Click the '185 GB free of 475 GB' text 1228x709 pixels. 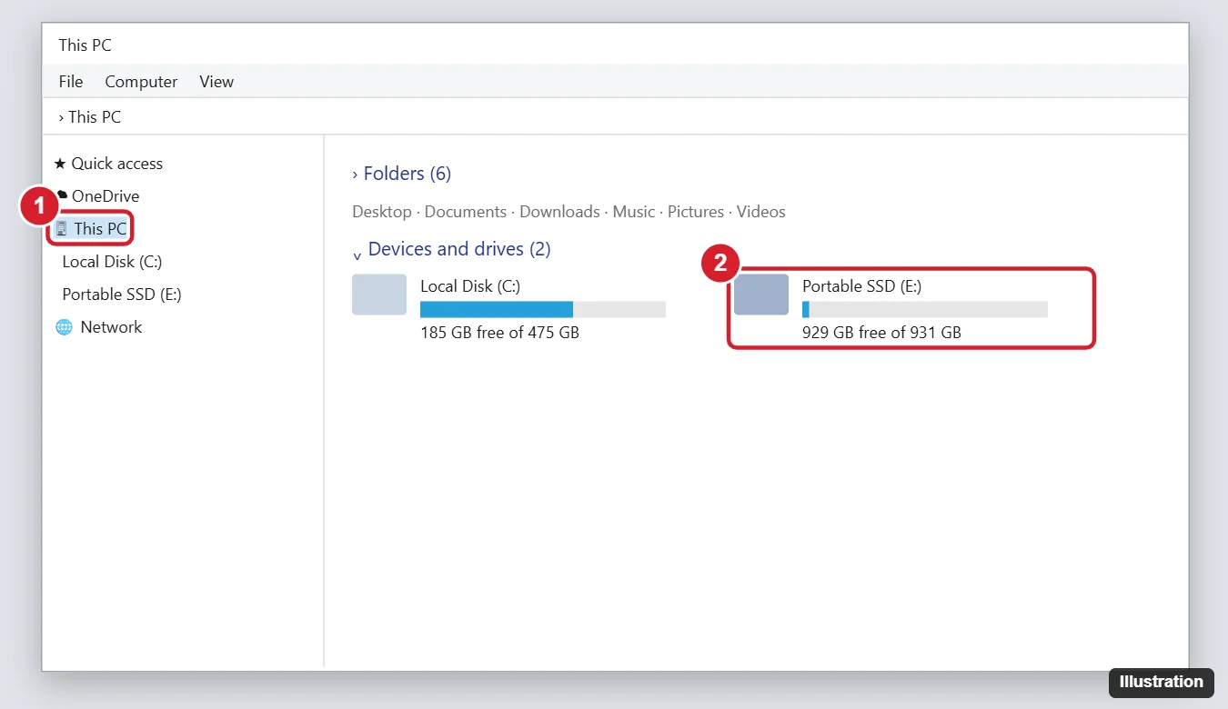pos(500,333)
